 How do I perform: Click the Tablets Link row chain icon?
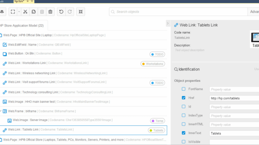click(x=4, y=130)
